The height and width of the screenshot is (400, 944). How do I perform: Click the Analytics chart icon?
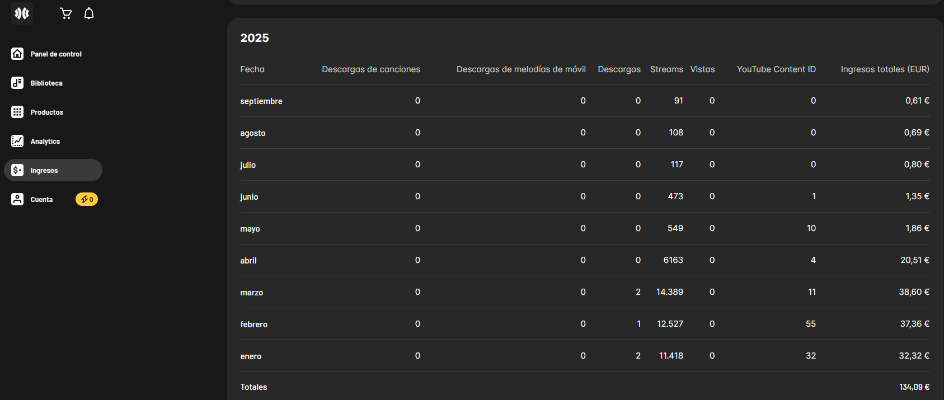[x=17, y=141]
